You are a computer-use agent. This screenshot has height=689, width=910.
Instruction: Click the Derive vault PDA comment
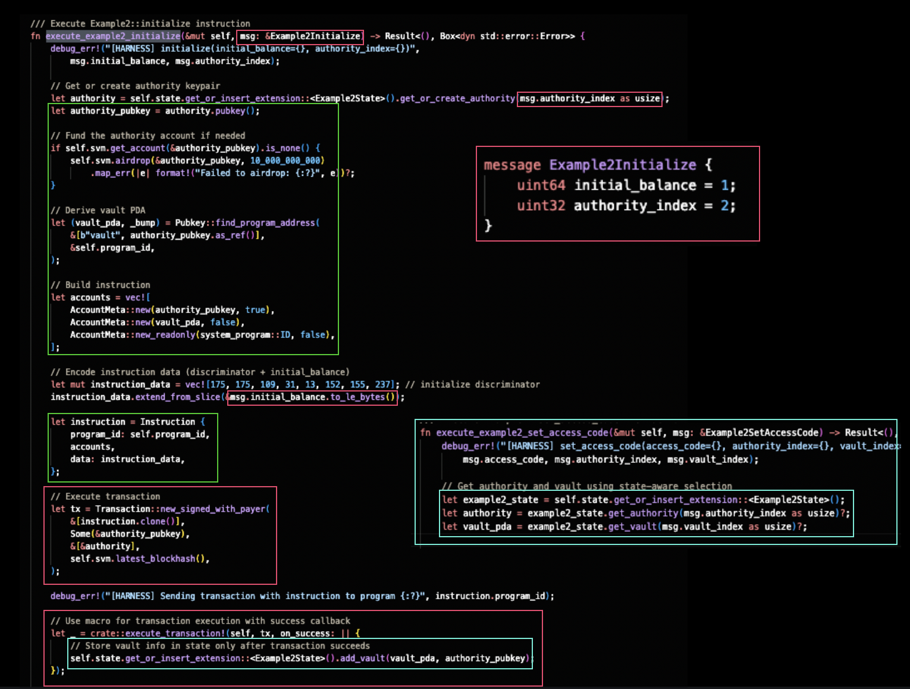[x=98, y=211]
